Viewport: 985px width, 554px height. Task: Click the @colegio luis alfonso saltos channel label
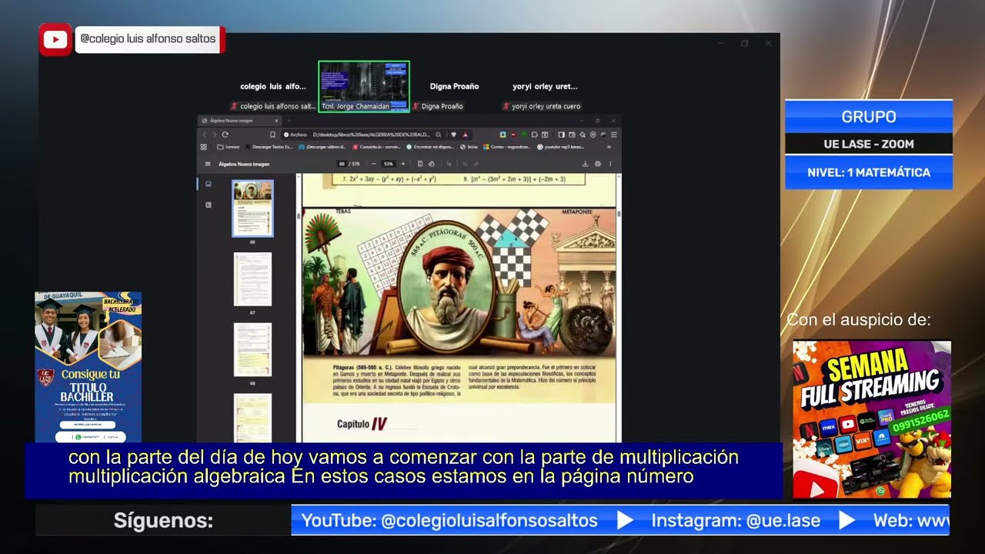point(148,38)
